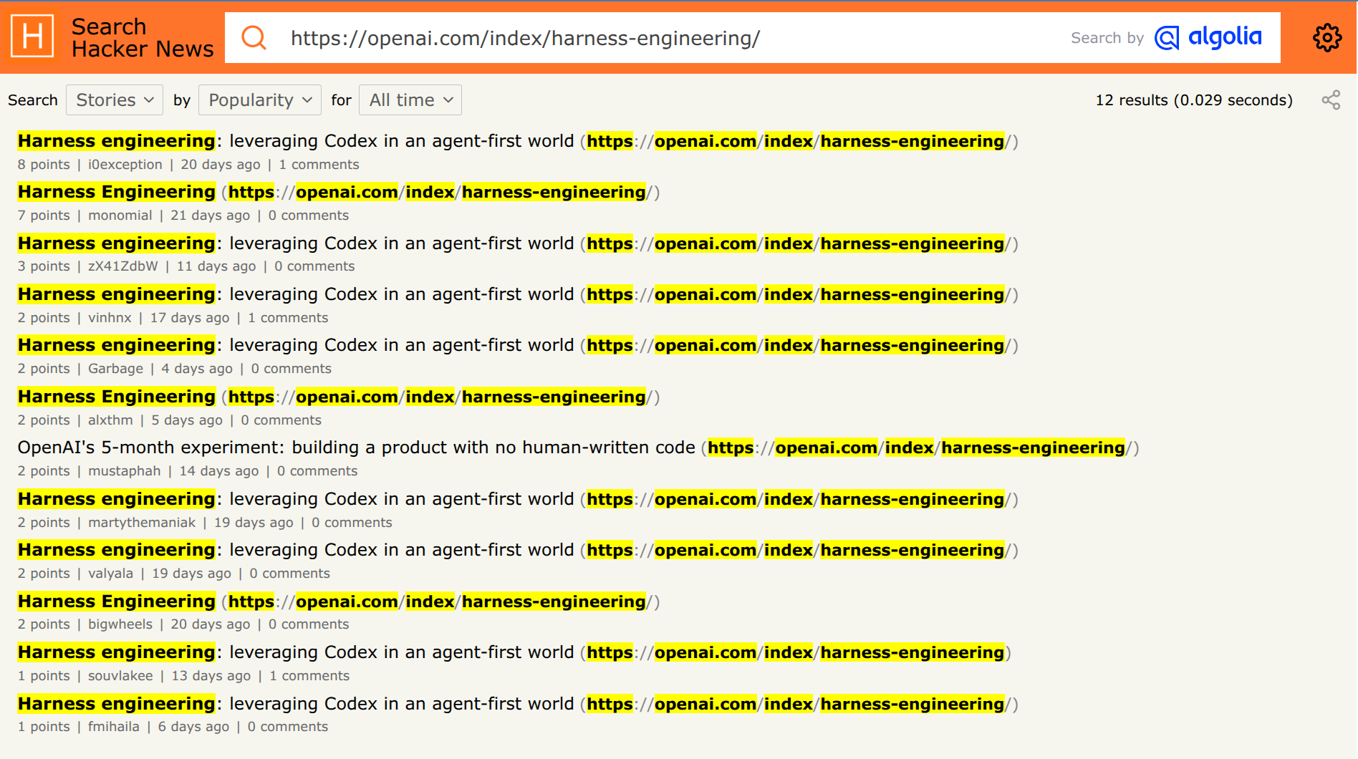View the user profile of monomial

120,216
